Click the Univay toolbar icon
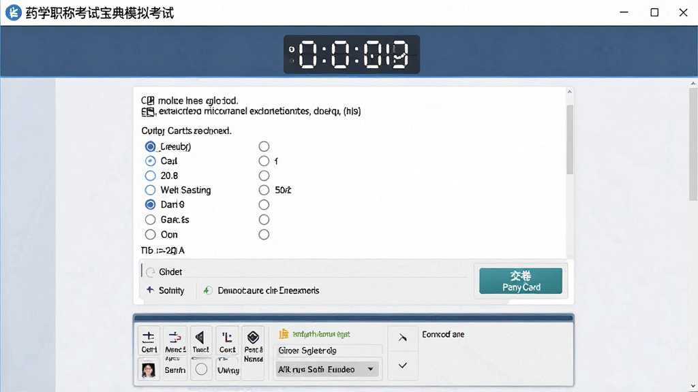The height and width of the screenshot is (392, 698). 228,369
